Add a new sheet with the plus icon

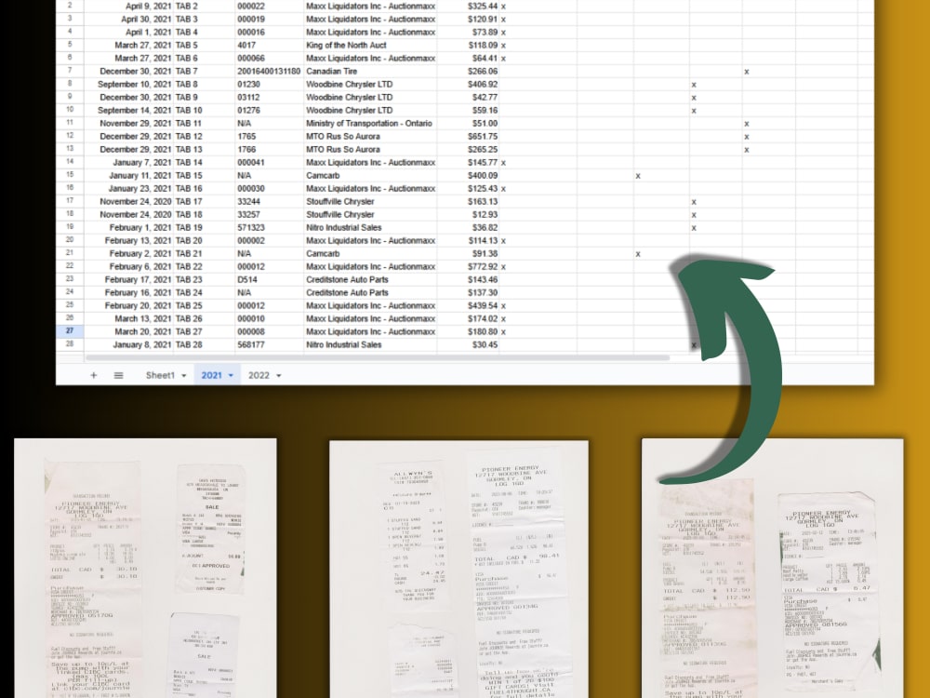[x=93, y=375]
